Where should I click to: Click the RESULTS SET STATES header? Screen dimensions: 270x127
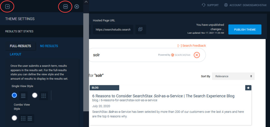tap(19, 31)
